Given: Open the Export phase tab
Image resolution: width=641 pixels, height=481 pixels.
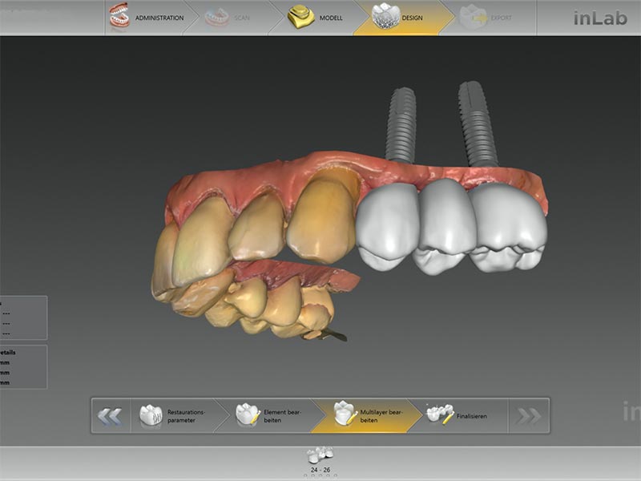Looking at the screenshot, I should pyautogui.click(x=491, y=17).
